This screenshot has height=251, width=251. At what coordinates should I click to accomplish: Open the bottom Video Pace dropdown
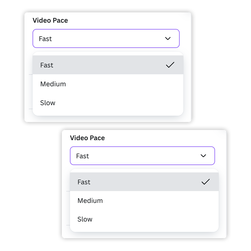coord(142,156)
